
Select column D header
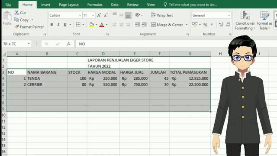pos(103,54)
